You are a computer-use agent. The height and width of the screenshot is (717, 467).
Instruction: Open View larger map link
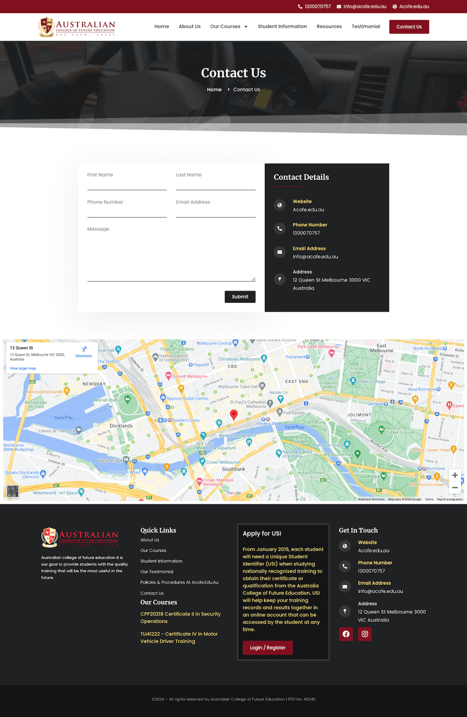pos(23,368)
